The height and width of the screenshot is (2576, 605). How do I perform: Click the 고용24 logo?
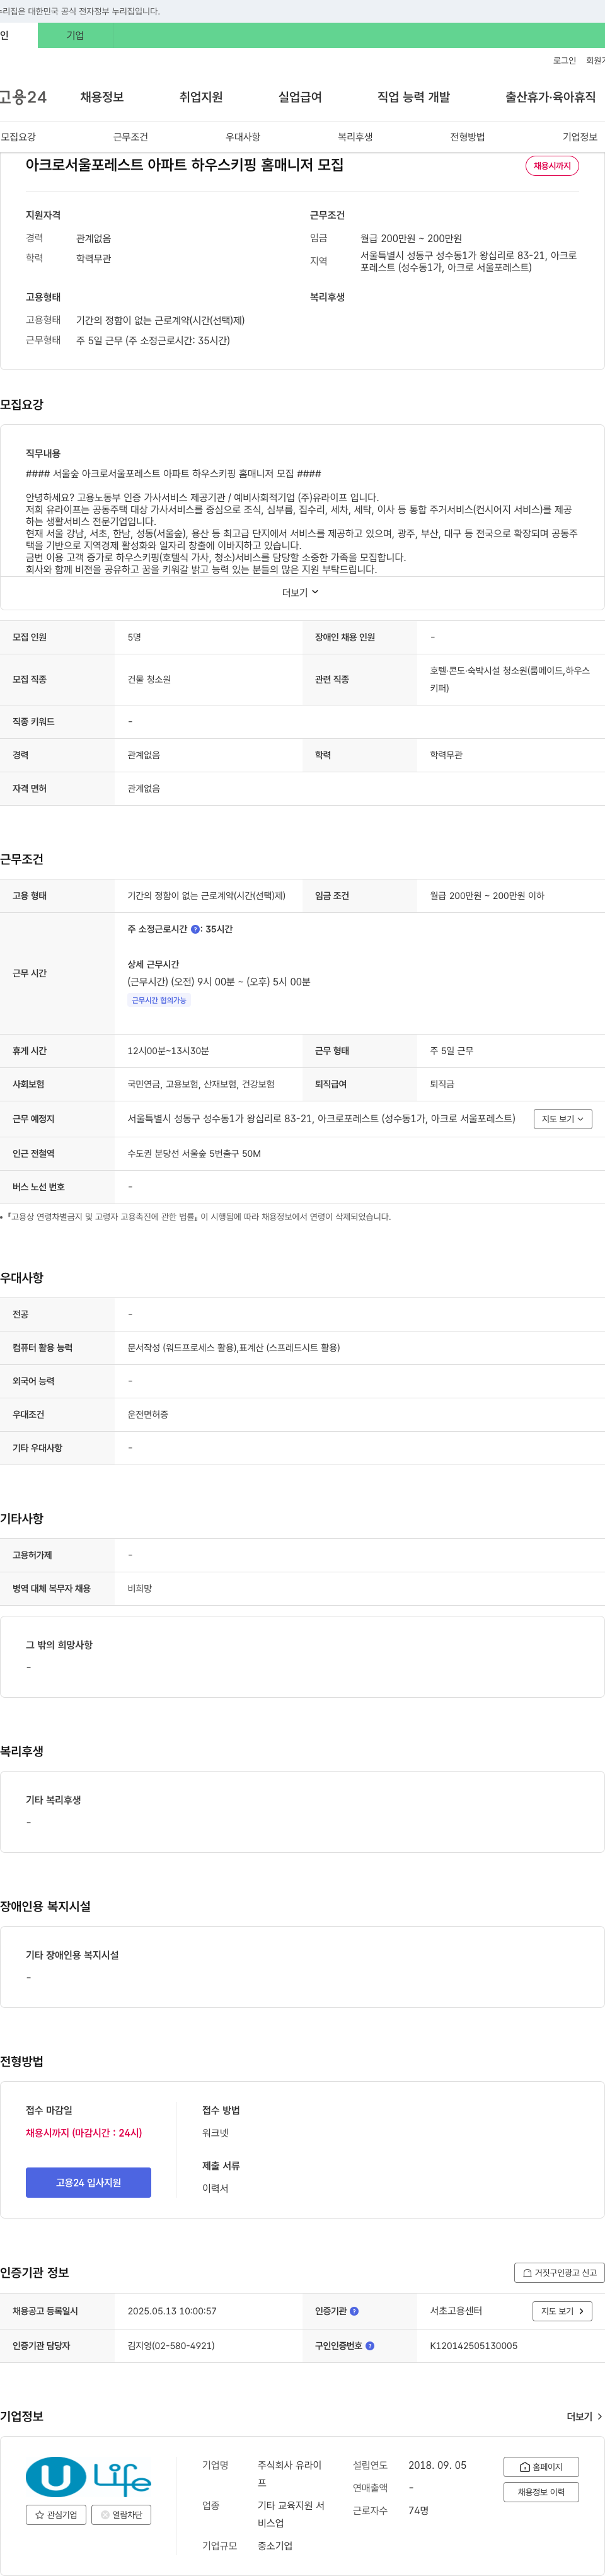pyautogui.click(x=23, y=97)
